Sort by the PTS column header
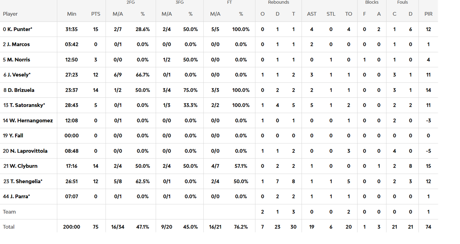 [96, 14]
